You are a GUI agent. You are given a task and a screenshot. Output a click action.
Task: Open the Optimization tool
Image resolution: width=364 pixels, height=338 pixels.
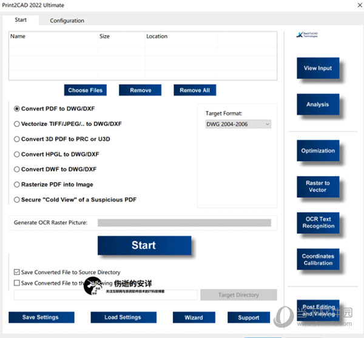[318, 151]
